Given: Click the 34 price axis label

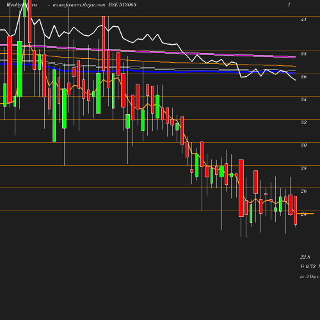Looking at the screenshot, I should tap(303, 99).
